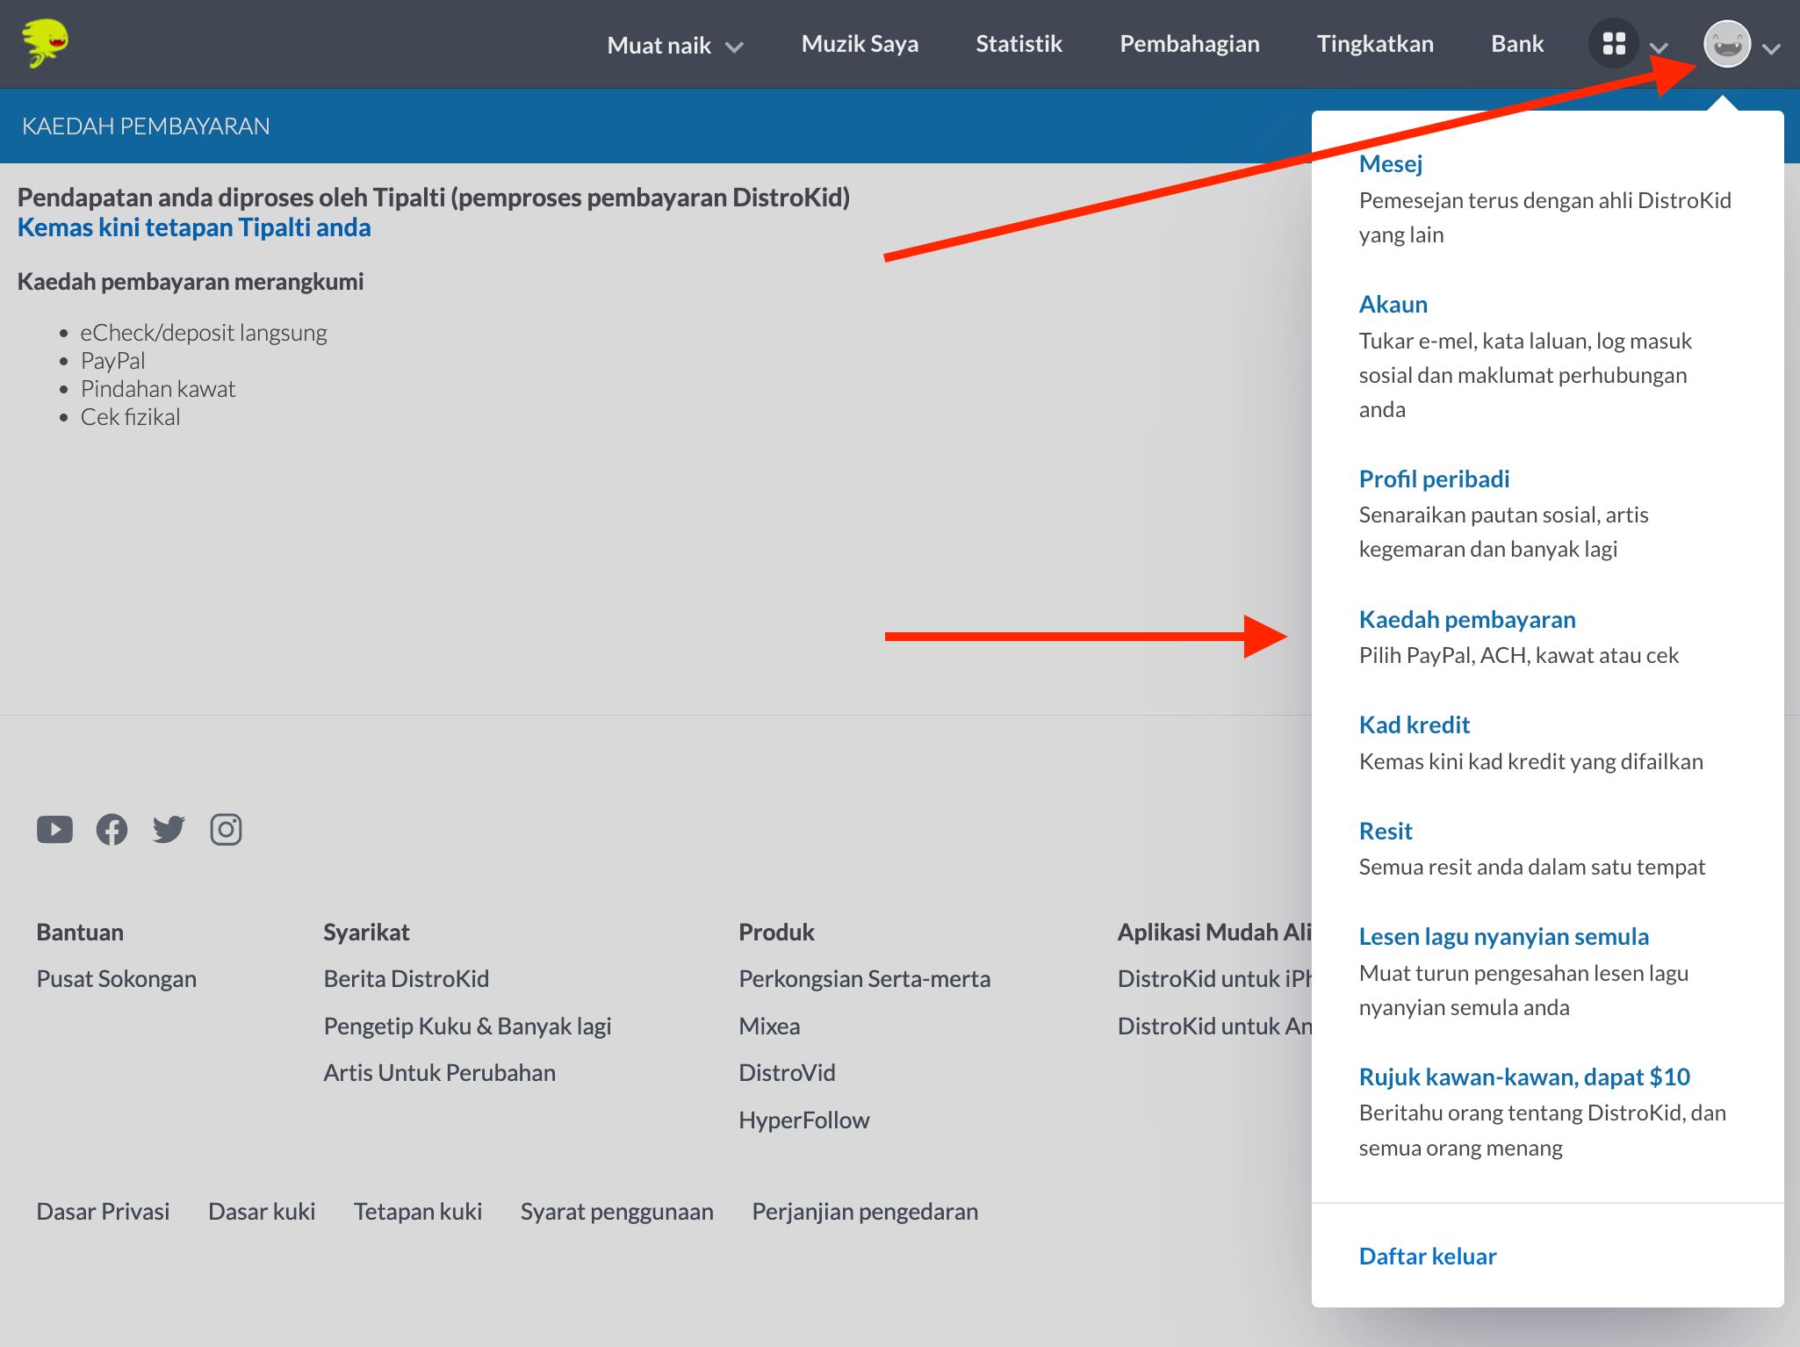Click Kemas kini tetapan Tipalti anda link
The image size is (1800, 1347).
(x=194, y=227)
